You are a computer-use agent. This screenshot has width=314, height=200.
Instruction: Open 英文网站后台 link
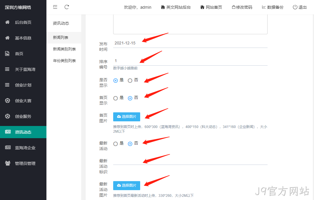point(176,7)
